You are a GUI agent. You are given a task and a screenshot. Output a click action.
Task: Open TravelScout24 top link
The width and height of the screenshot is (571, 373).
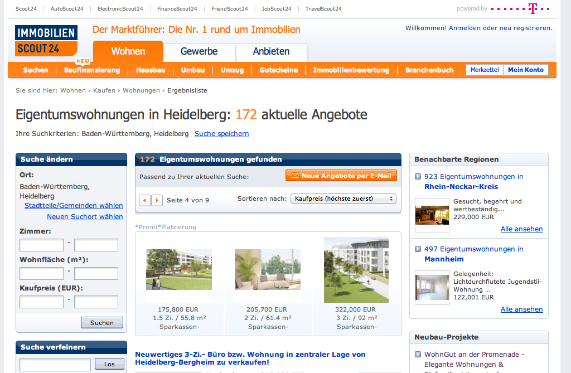(x=323, y=9)
